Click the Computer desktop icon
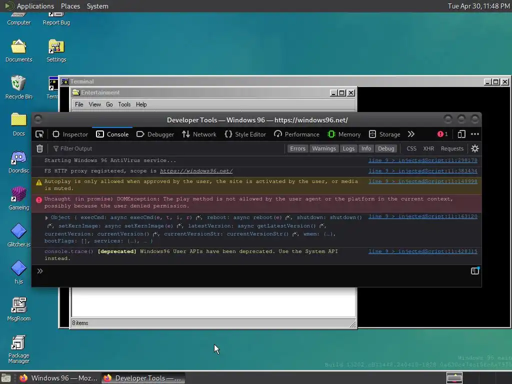Image resolution: width=512 pixels, height=384 pixels. pyautogui.click(x=18, y=19)
